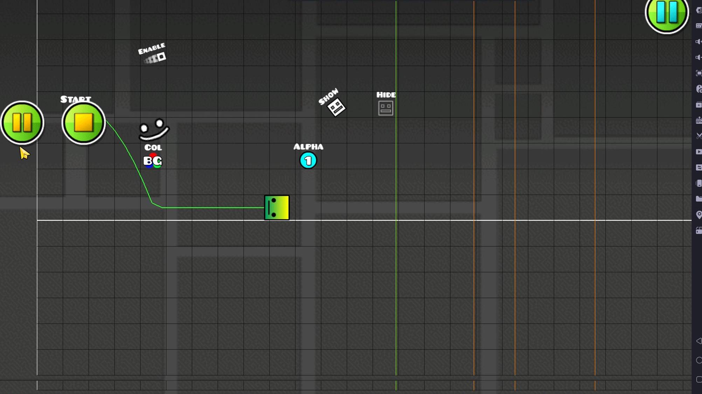Viewport: 702px width, 394px height.
Task: Increase volume with the sidebar speaker-plus icon
Action: pyautogui.click(x=698, y=42)
